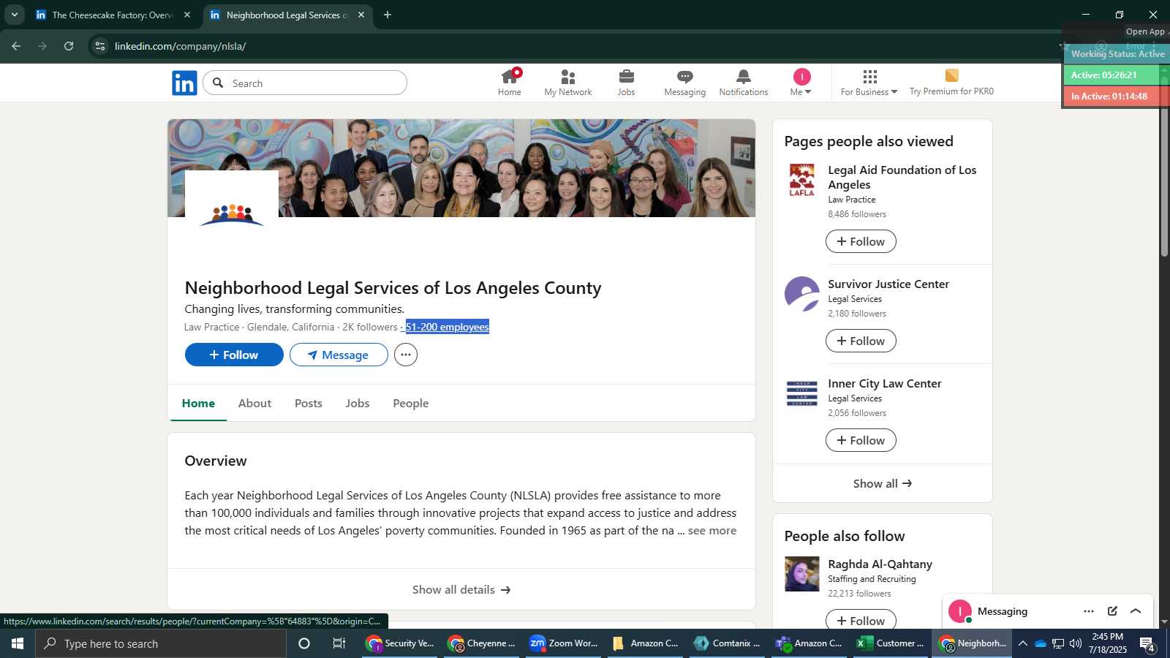The height and width of the screenshot is (658, 1170).
Task: Follow Inner City Law Center
Action: [x=861, y=440]
